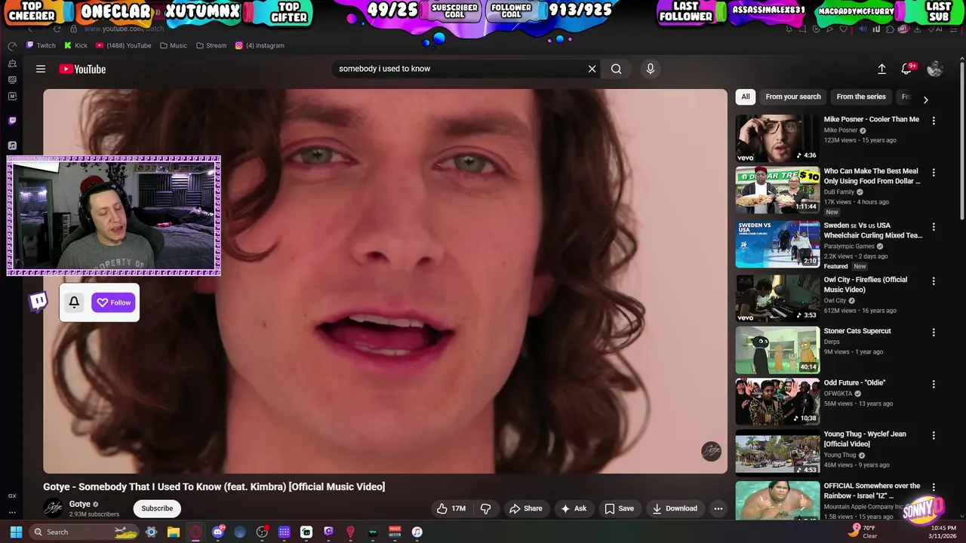Go to YouTube home via logo

point(82,69)
